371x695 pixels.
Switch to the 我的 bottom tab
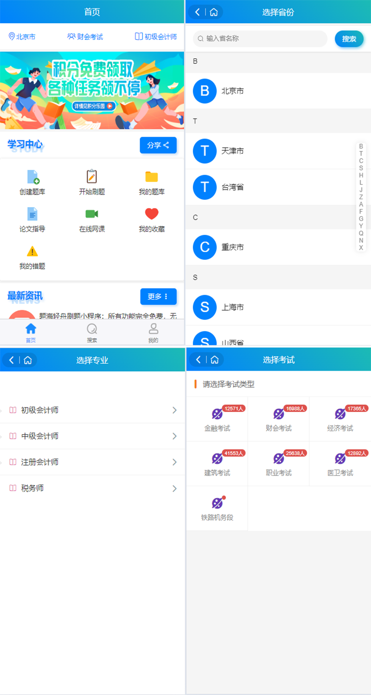coord(153,333)
